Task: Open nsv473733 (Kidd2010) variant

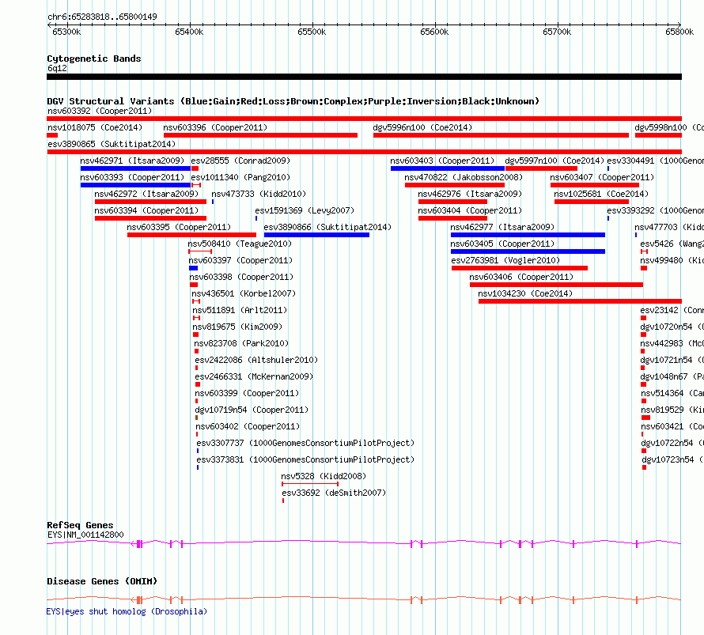Action: (x=259, y=194)
